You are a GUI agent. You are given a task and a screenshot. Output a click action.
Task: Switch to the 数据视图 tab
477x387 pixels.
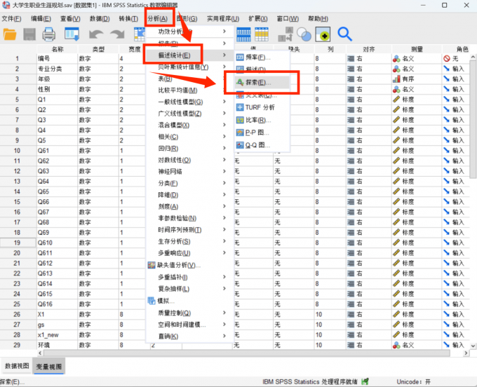17,366
